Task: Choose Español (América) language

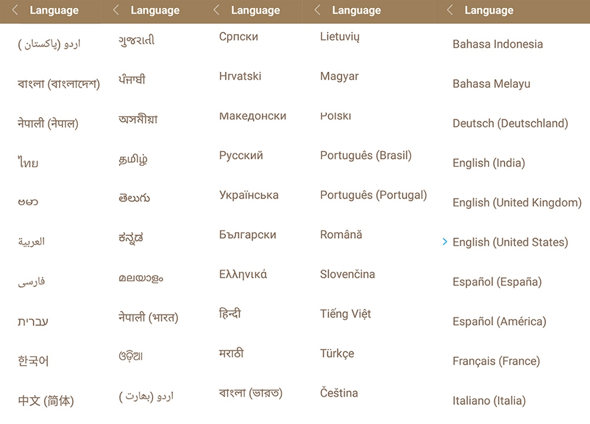Action: tap(499, 321)
